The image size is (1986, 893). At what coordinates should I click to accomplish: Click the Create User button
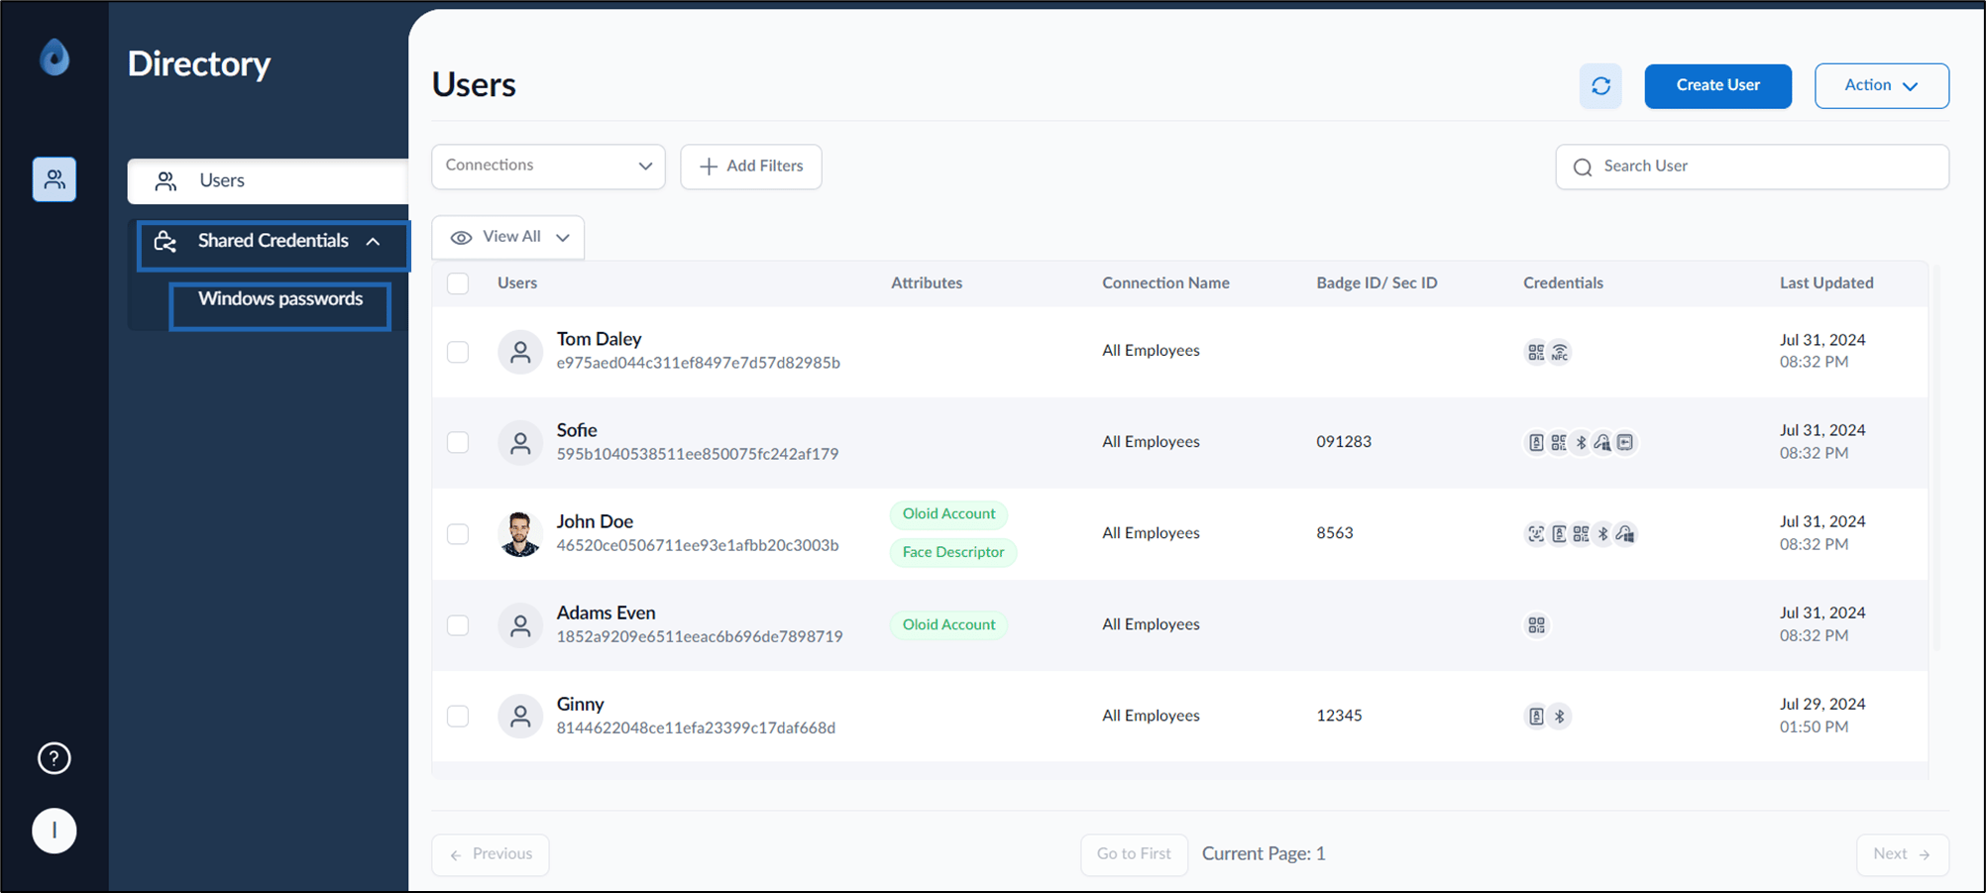1717,85
